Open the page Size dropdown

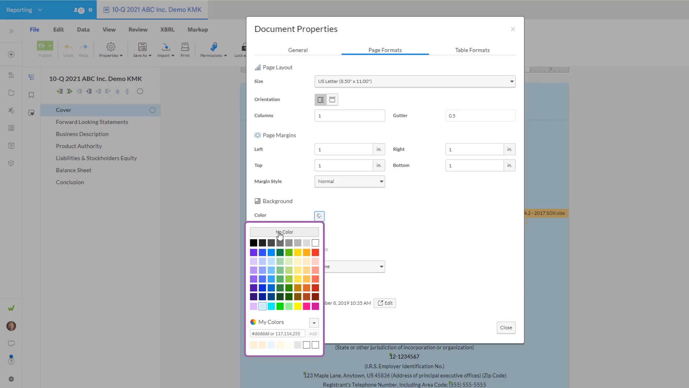point(414,81)
